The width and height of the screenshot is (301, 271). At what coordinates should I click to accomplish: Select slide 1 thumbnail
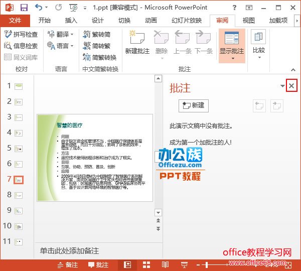pyautogui.click(x=19, y=86)
